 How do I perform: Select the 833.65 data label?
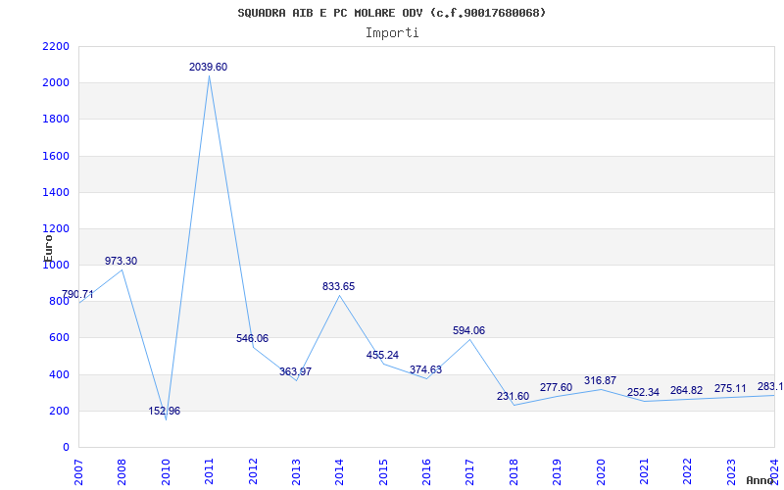coord(338,286)
